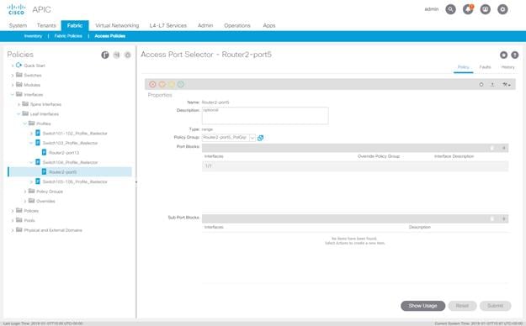Switch to the History tab
526x326 pixels.
tap(507, 67)
